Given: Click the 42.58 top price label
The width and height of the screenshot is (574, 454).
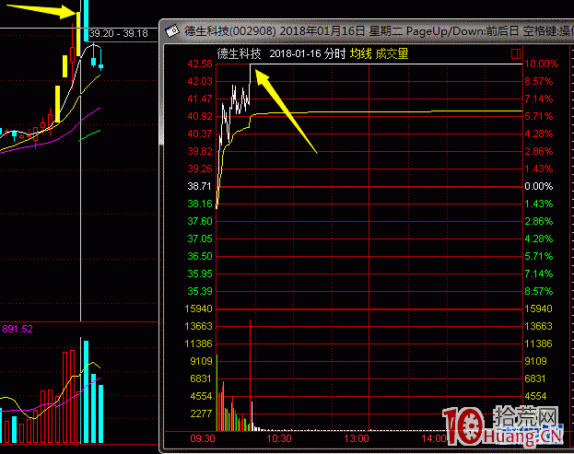Looking at the screenshot, I should [x=200, y=64].
